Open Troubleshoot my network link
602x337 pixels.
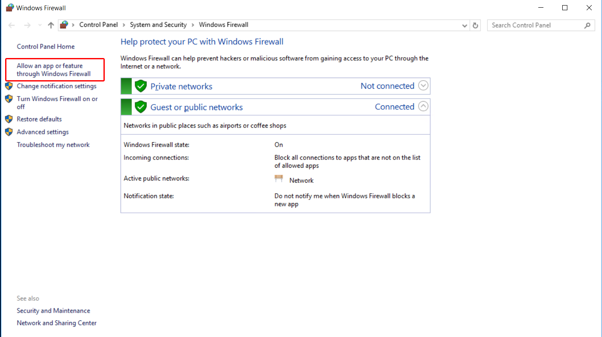[53, 145]
